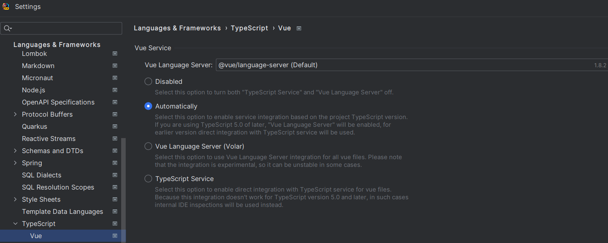608x243 pixels.
Task: Click project icon in the Vue breadcrumb header
Action: point(299,28)
